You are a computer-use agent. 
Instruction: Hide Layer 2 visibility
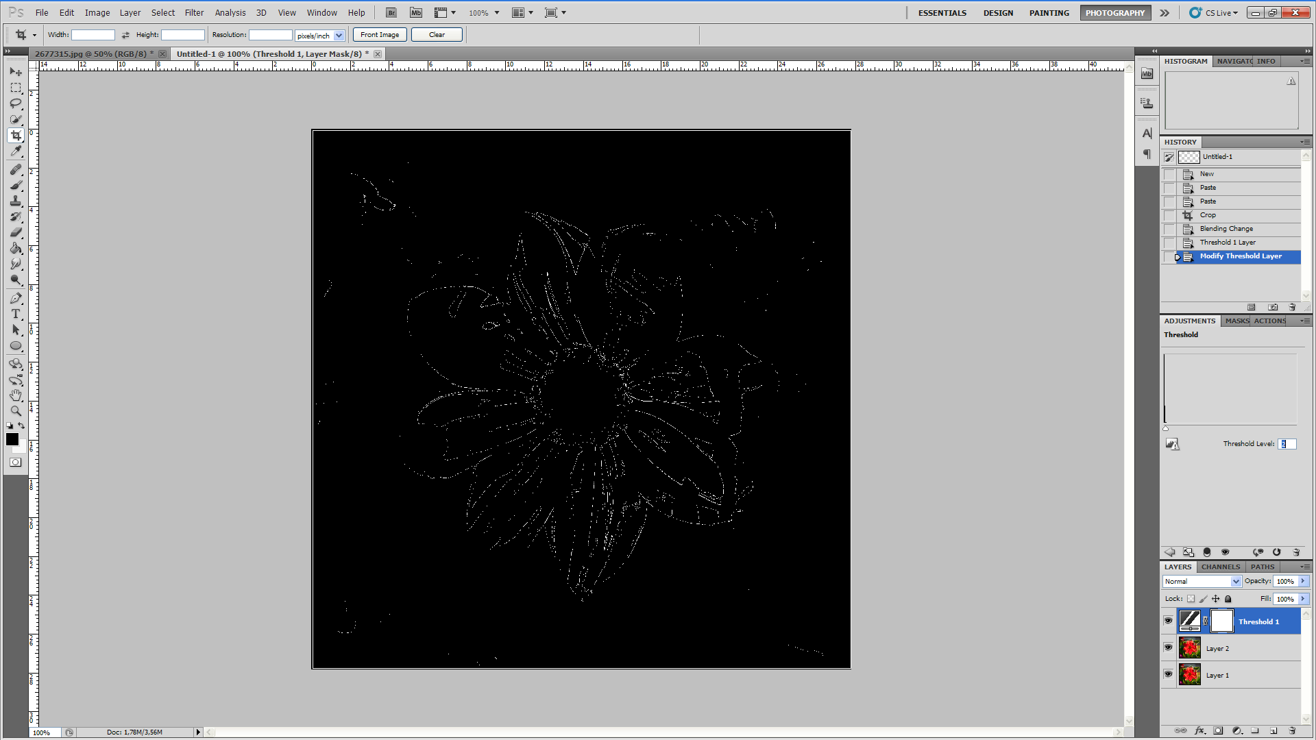click(x=1169, y=647)
